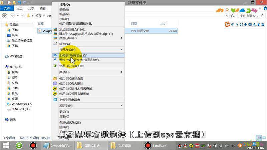Go up one folder level arrow
This screenshot has width=267, height=150.
point(23,16)
